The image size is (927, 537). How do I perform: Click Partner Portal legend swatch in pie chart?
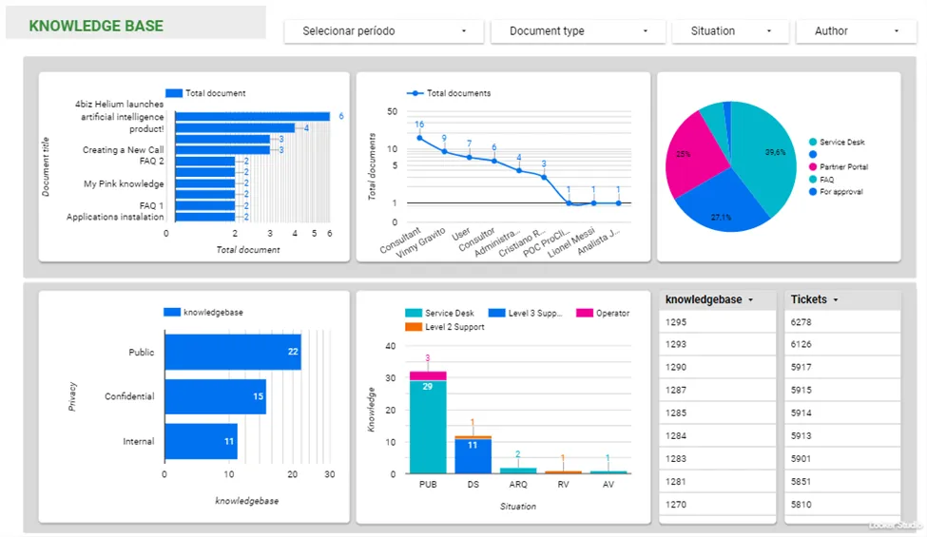point(813,166)
